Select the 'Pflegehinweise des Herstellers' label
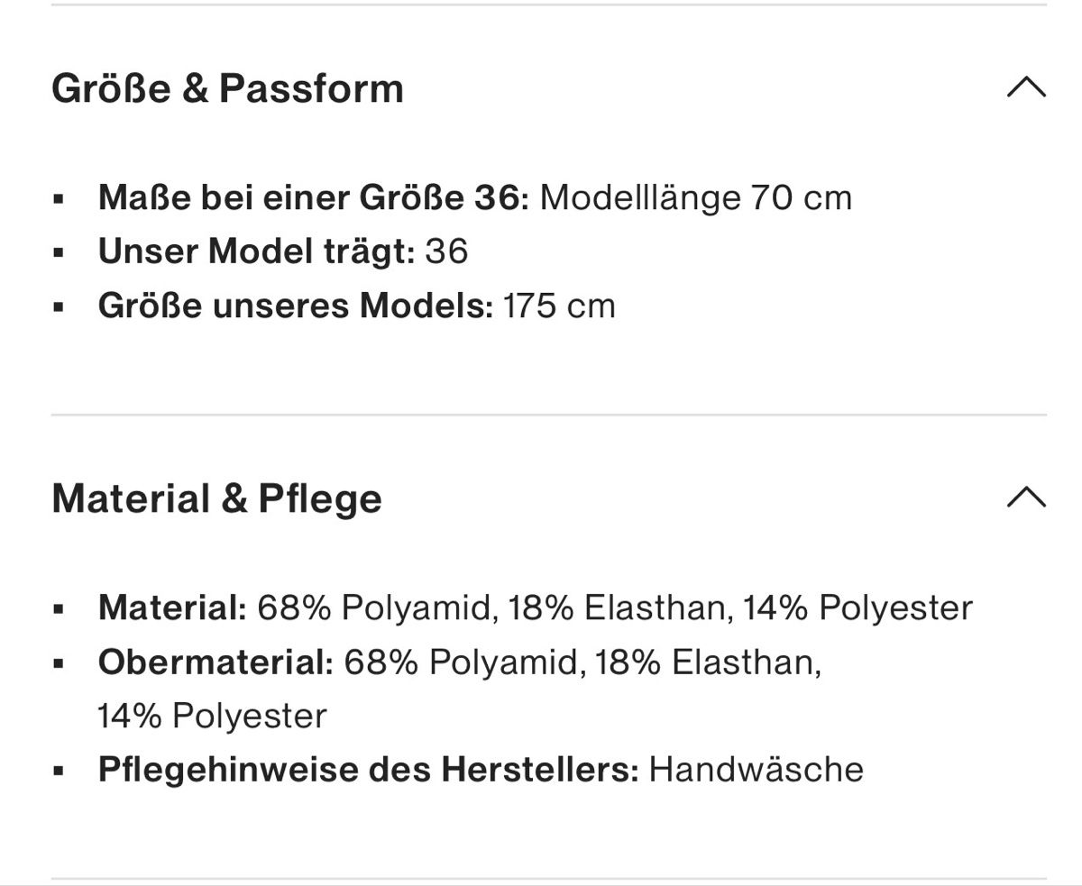 [369, 770]
